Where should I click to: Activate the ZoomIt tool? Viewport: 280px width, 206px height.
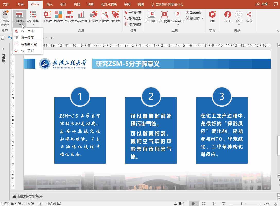click(x=194, y=12)
